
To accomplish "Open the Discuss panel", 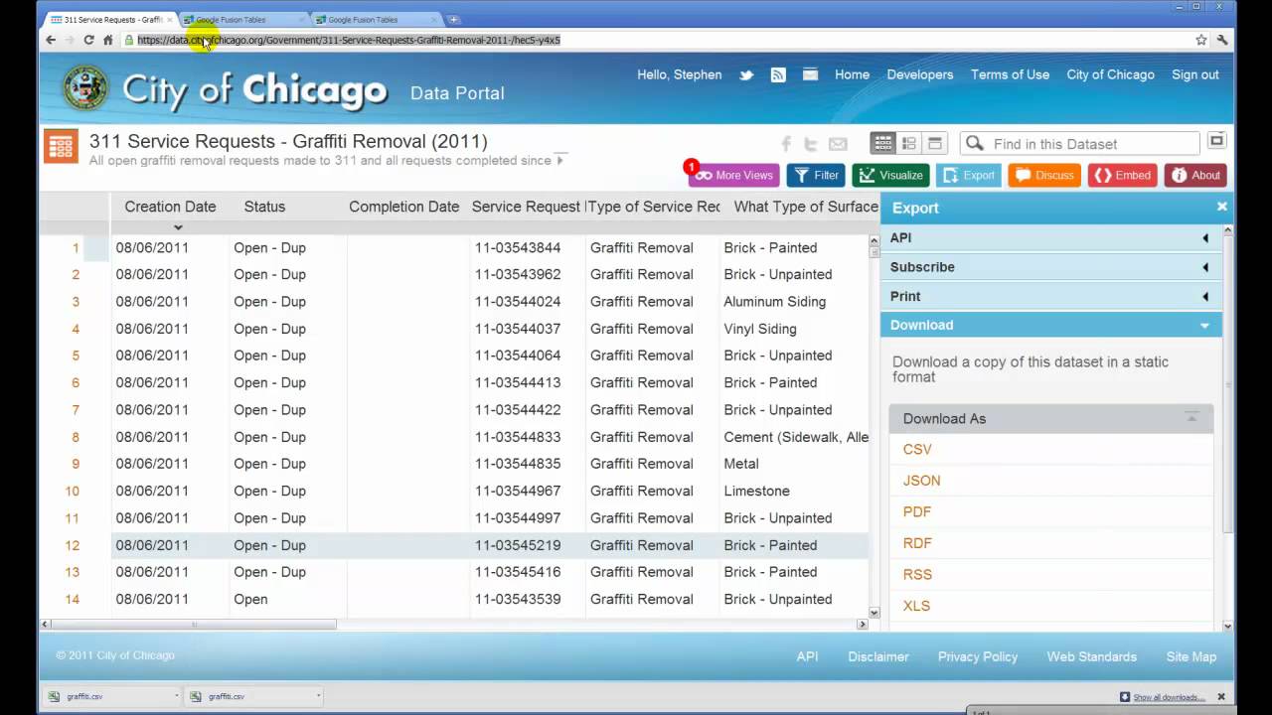I will pos(1044,175).
